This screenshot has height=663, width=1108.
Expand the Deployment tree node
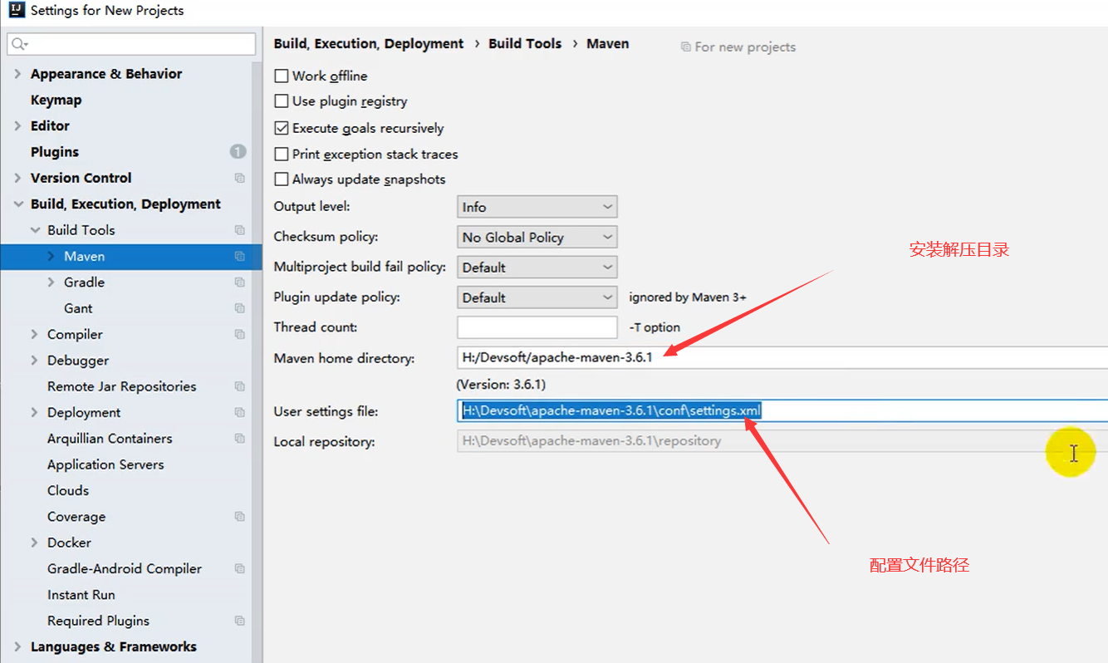click(x=35, y=412)
